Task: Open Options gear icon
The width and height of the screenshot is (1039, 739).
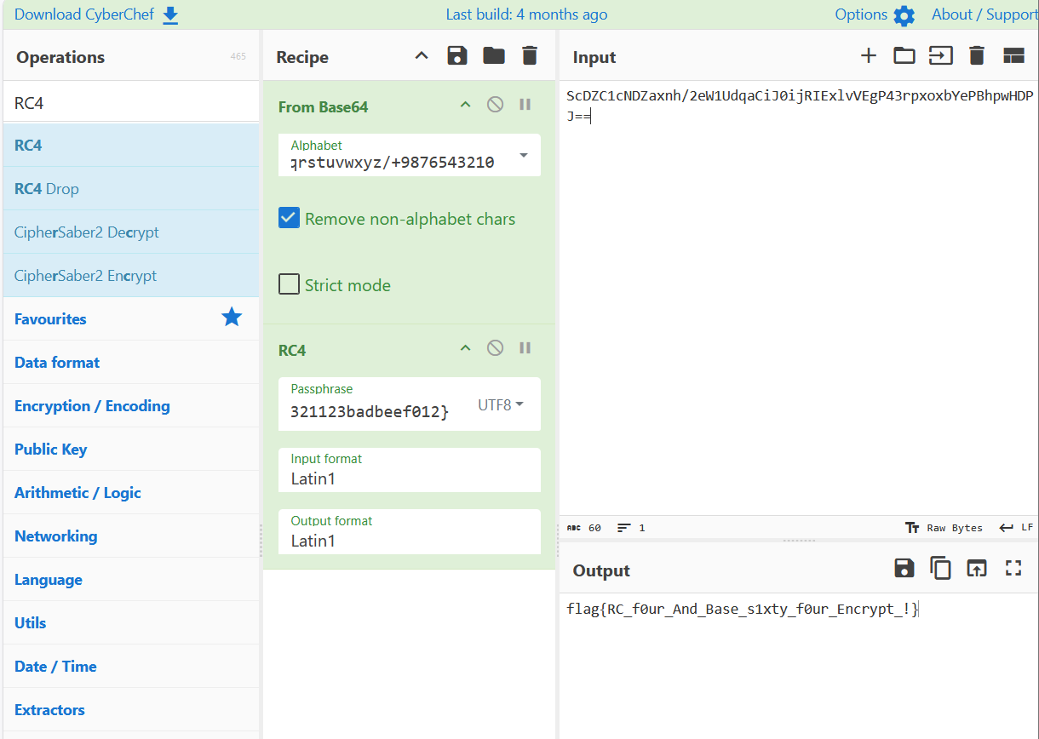Action: coord(904,15)
